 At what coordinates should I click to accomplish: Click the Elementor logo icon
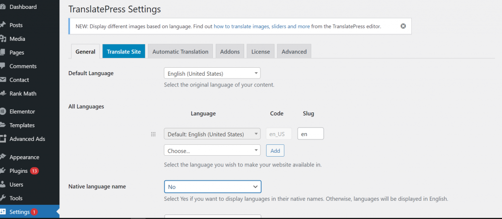point(2,111)
